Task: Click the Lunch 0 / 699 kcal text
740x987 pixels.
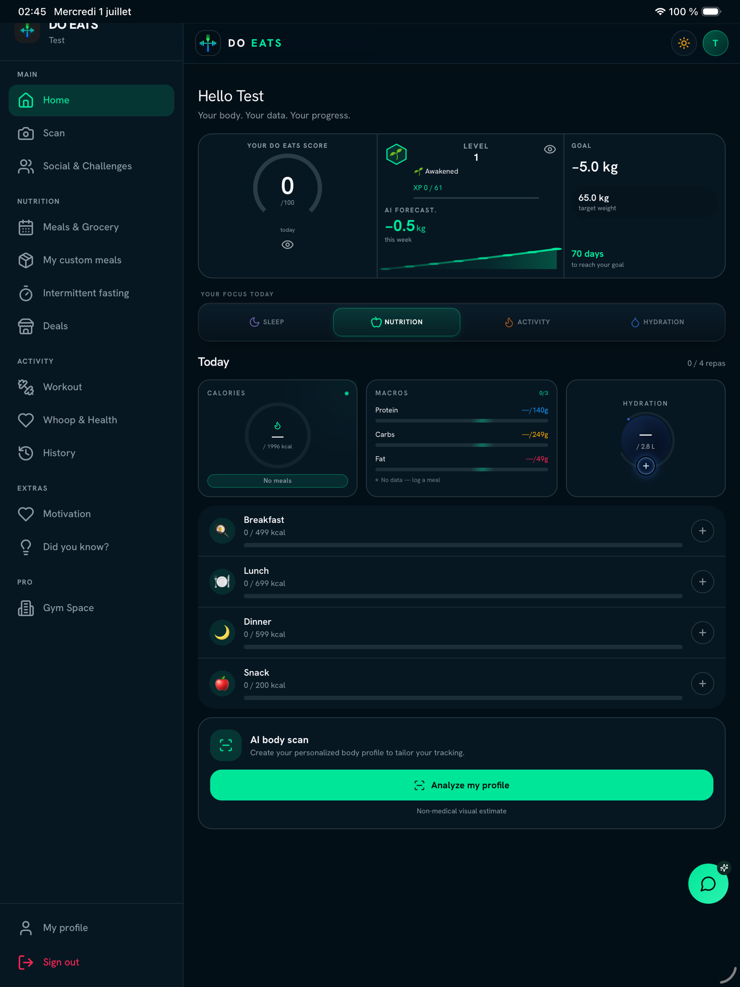Action: point(264,584)
